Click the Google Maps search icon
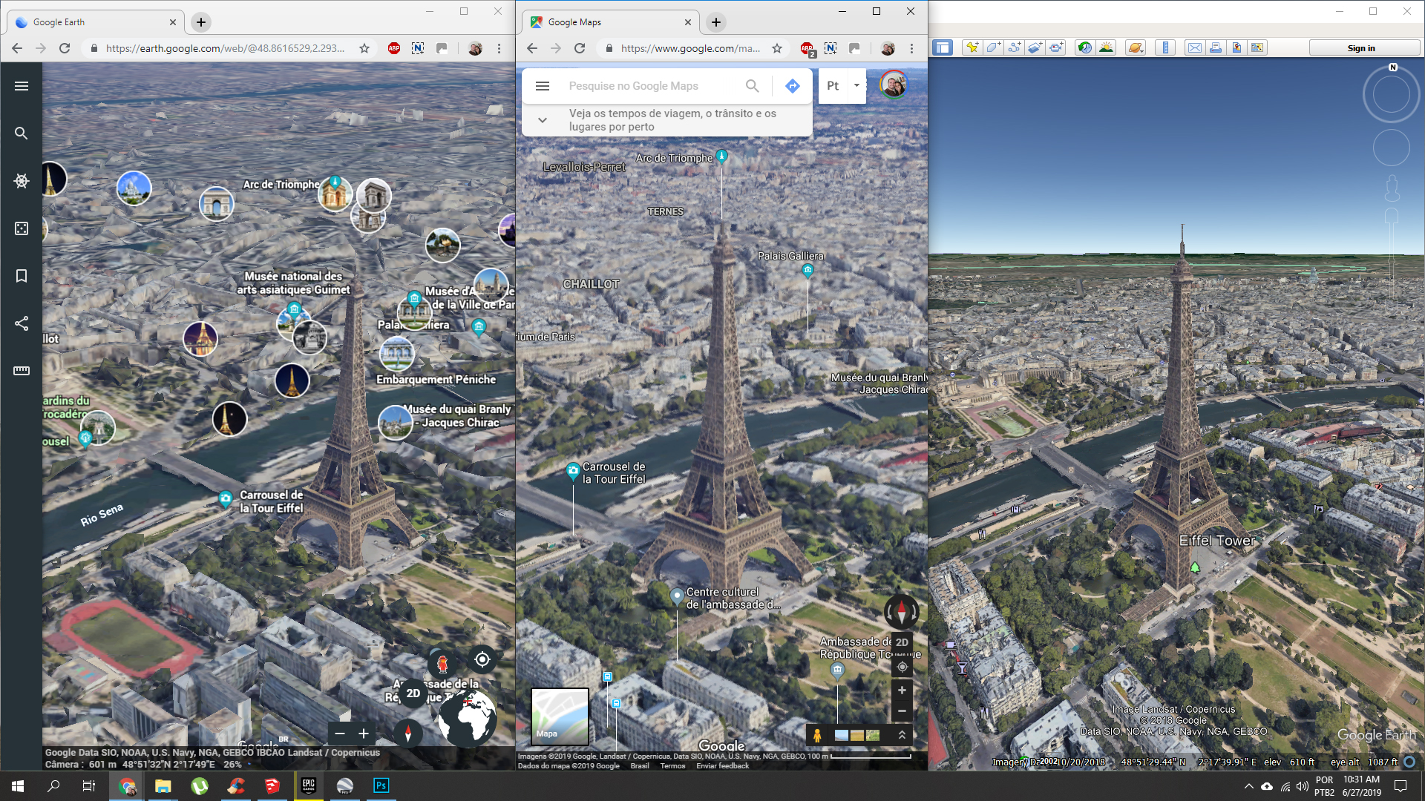This screenshot has width=1425, height=801. pyautogui.click(x=753, y=85)
